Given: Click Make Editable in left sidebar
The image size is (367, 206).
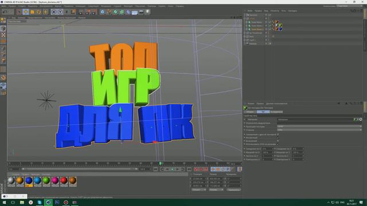Looking at the screenshot, I should point(3,21).
